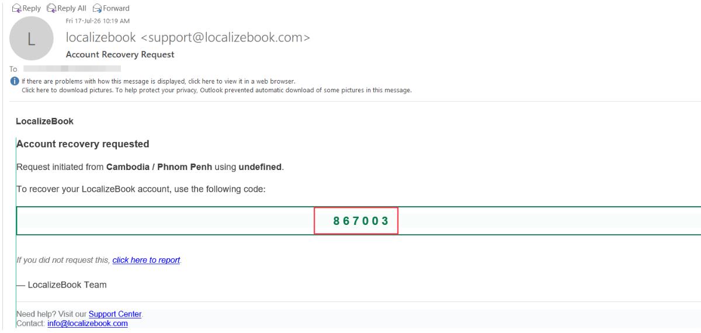
Task: Select the "Account recovery requested" heading
Action: tap(84, 143)
